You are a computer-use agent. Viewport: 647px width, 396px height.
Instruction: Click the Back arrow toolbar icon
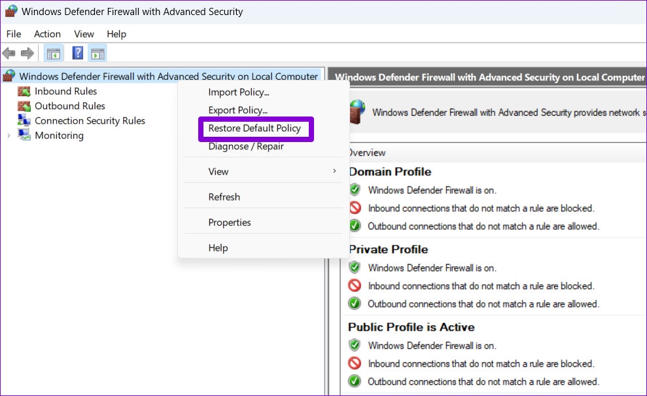9,53
